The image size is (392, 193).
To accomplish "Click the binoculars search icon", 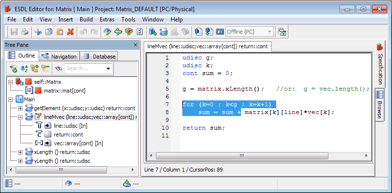I will click(59, 69).
